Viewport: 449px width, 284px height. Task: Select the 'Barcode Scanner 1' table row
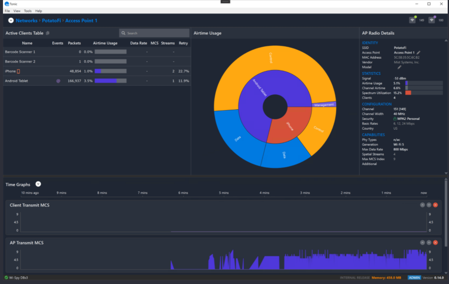97,52
